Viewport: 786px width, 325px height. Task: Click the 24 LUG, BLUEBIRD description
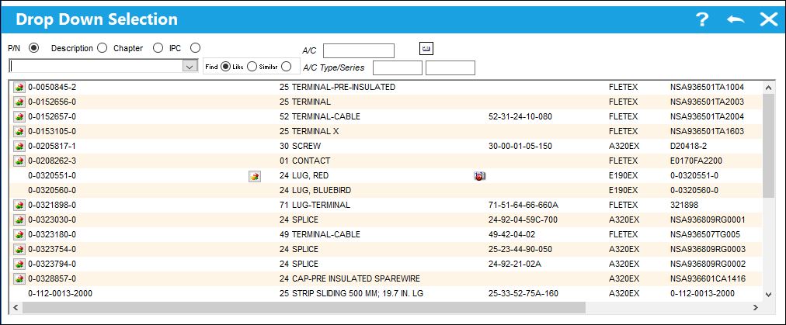click(315, 190)
